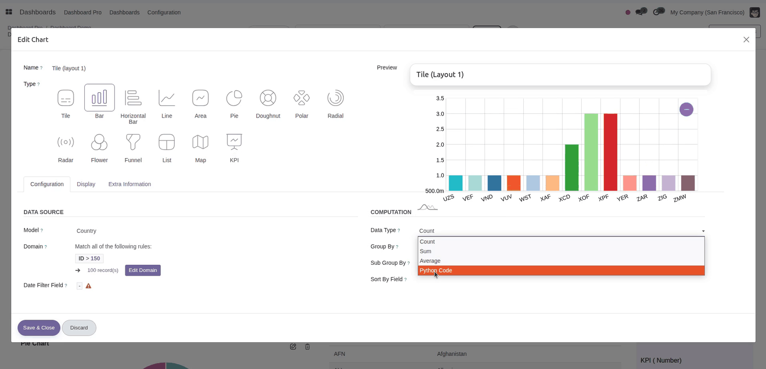Choose Average option in Data Type list
Viewport: 766px width, 369px height.
[x=561, y=261]
